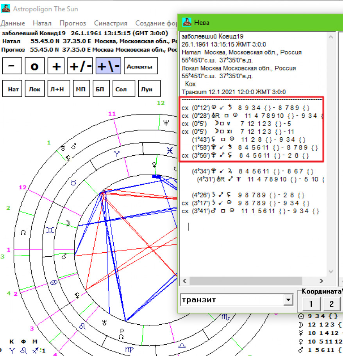Viewport: 343px width, 356px height.
Task: Click the Aries glyph under the К label
Action: (x=12, y=351)
